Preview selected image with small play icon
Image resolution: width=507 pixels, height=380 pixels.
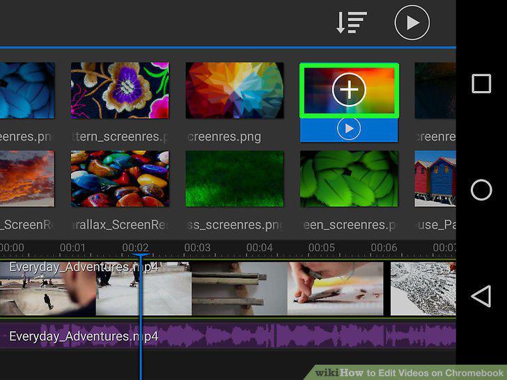coord(348,129)
